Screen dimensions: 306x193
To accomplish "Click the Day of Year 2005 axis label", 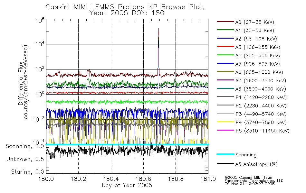I will pyautogui.click(x=127, y=185).
